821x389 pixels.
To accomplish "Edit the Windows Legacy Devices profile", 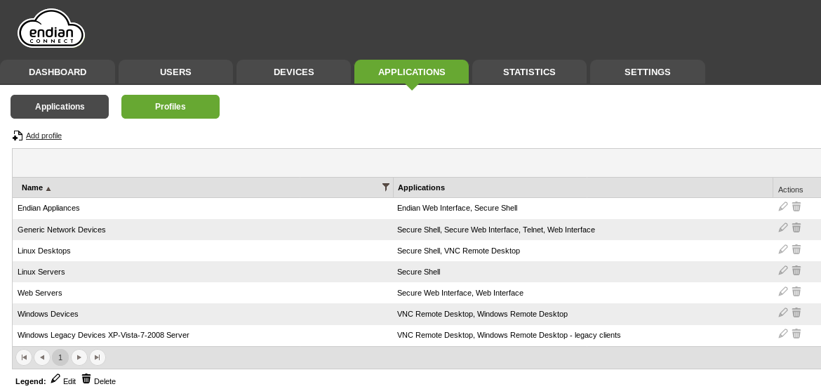I will coord(783,334).
